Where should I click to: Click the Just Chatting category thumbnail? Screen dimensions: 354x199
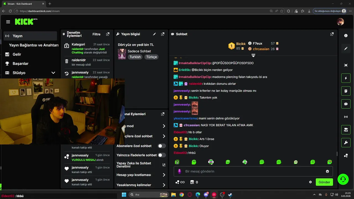click(x=122, y=54)
